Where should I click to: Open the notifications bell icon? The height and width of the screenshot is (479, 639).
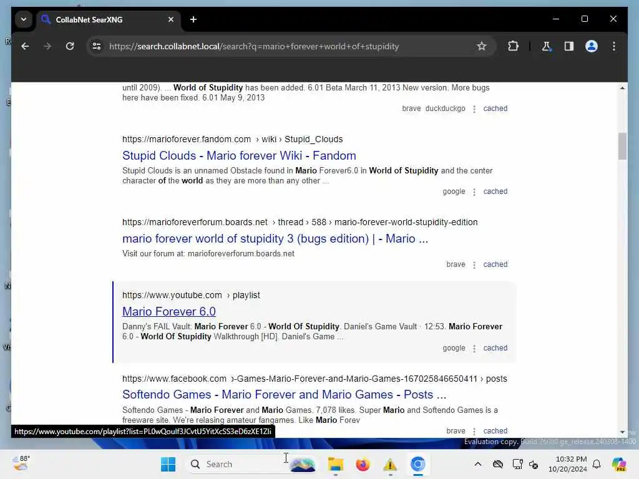(x=597, y=464)
